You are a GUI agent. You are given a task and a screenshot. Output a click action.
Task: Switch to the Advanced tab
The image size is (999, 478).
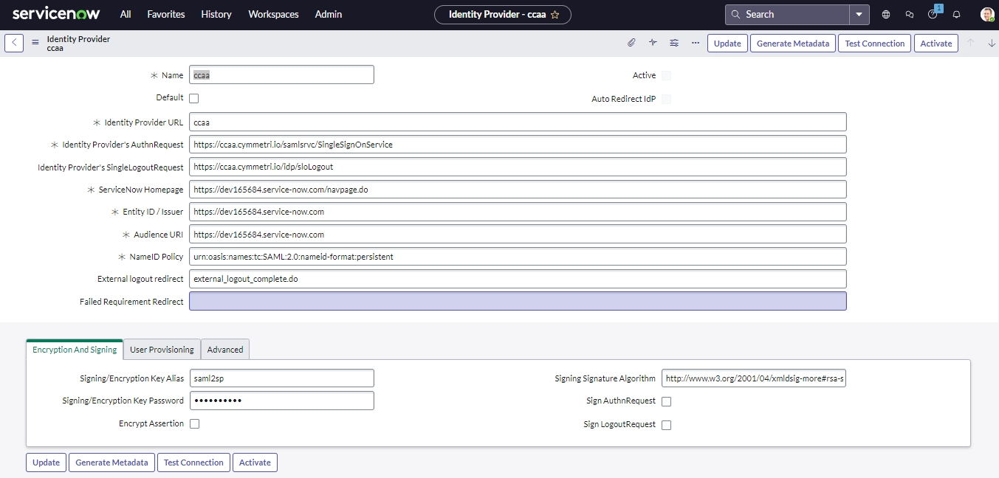pos(225,350)
